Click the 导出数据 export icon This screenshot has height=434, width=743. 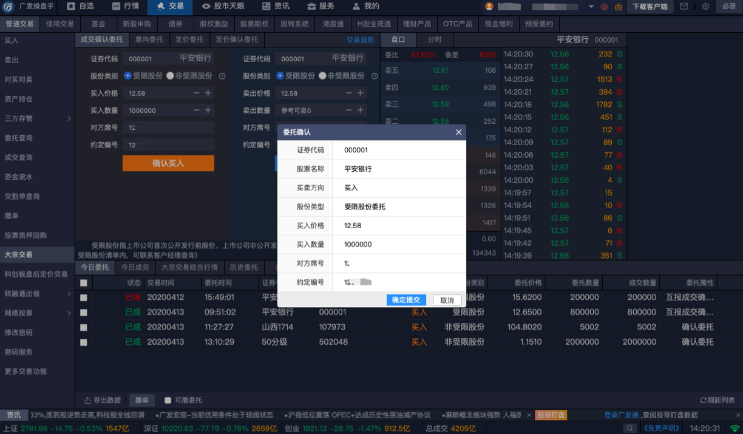coord(87,401)
